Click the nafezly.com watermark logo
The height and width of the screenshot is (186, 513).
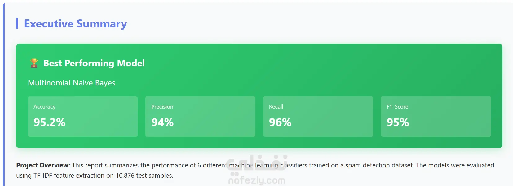coord(257,170)
